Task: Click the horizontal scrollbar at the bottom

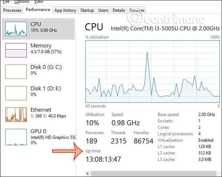Action: [x=150, y=174]
